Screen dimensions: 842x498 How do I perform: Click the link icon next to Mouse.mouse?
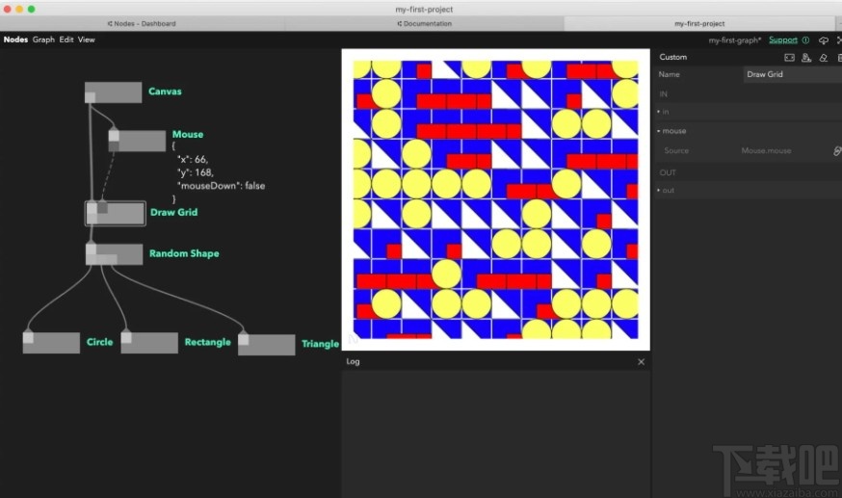tap(837, 151)
